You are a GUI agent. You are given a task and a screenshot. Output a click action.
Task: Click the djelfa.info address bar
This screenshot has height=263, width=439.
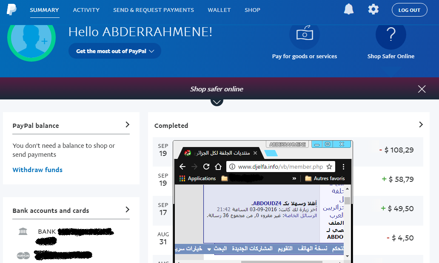tap(280, 167)
